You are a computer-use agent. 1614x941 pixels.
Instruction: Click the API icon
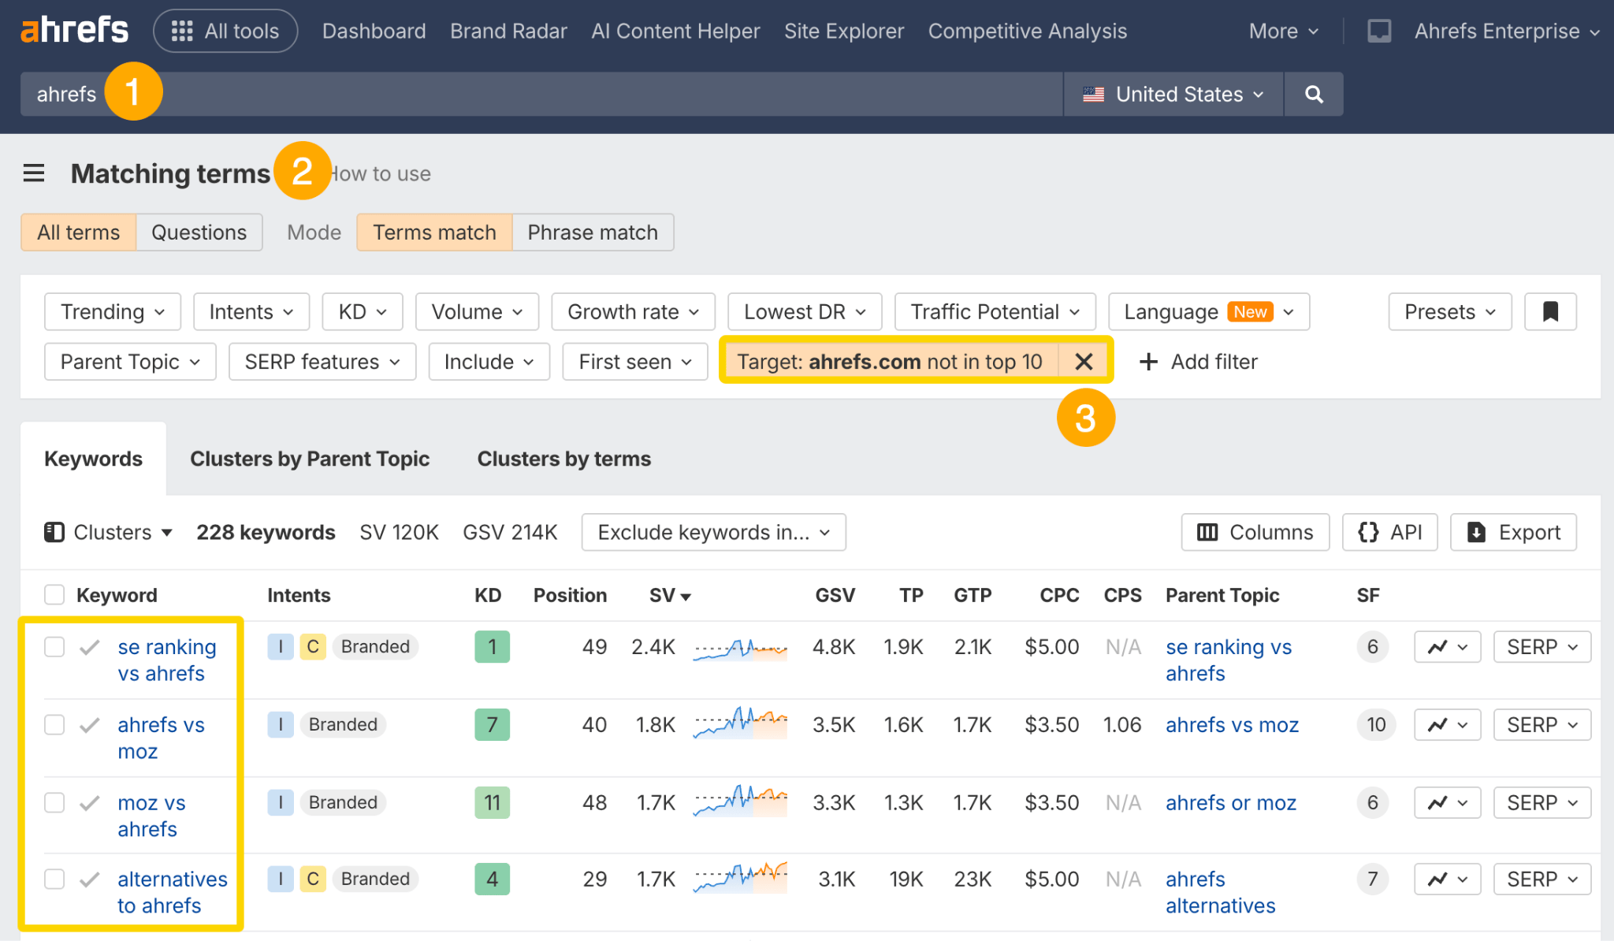[x=1389, y=532]
